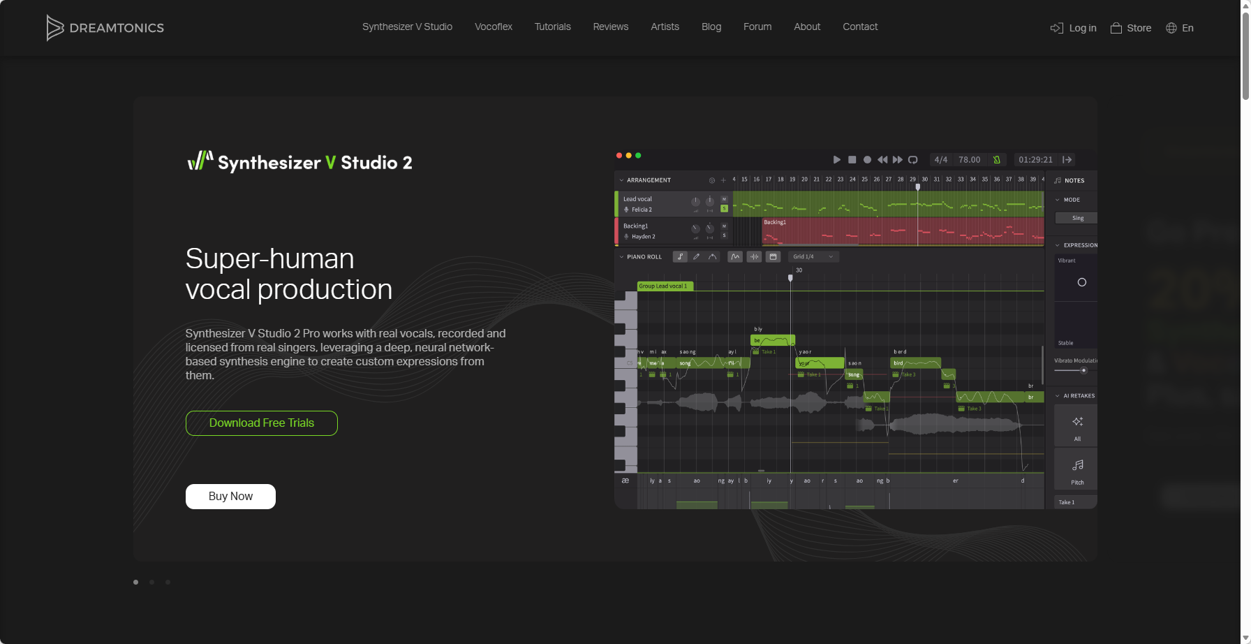The height and width of the screenshot is (644, 1251).
Task: Click the AI Retakes Pitch note icon
Action: pos(1077,465)
